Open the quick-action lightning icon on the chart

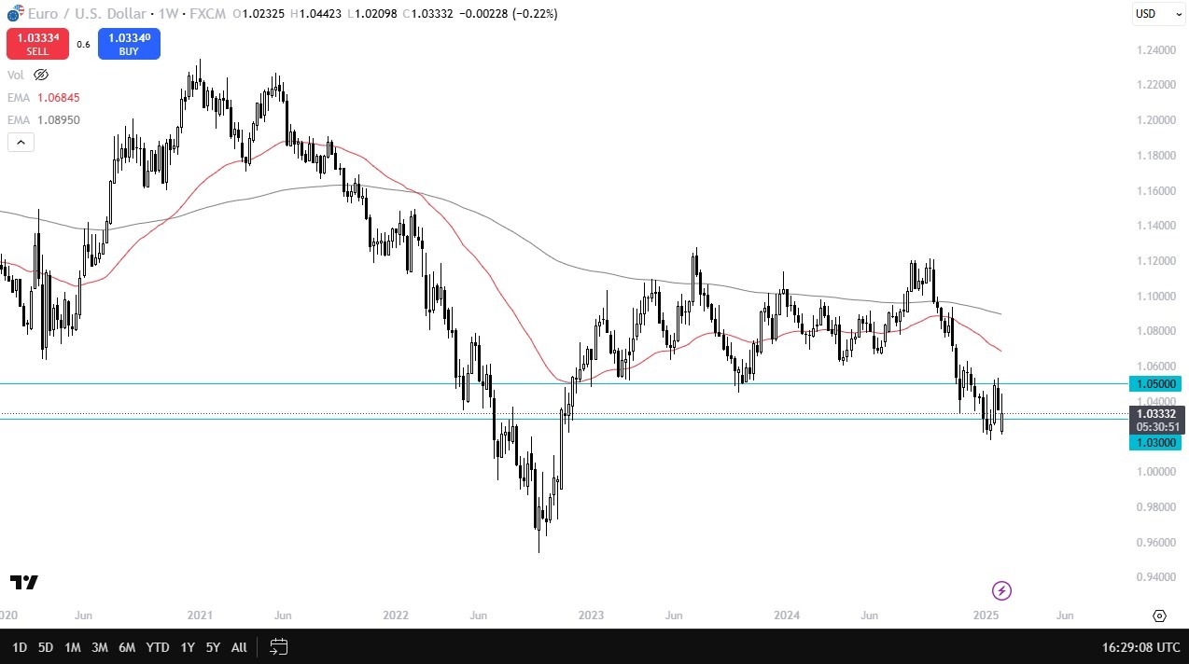(1001, 590)
